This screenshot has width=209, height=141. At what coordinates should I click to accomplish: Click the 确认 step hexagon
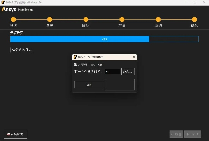tap(195, 19)
